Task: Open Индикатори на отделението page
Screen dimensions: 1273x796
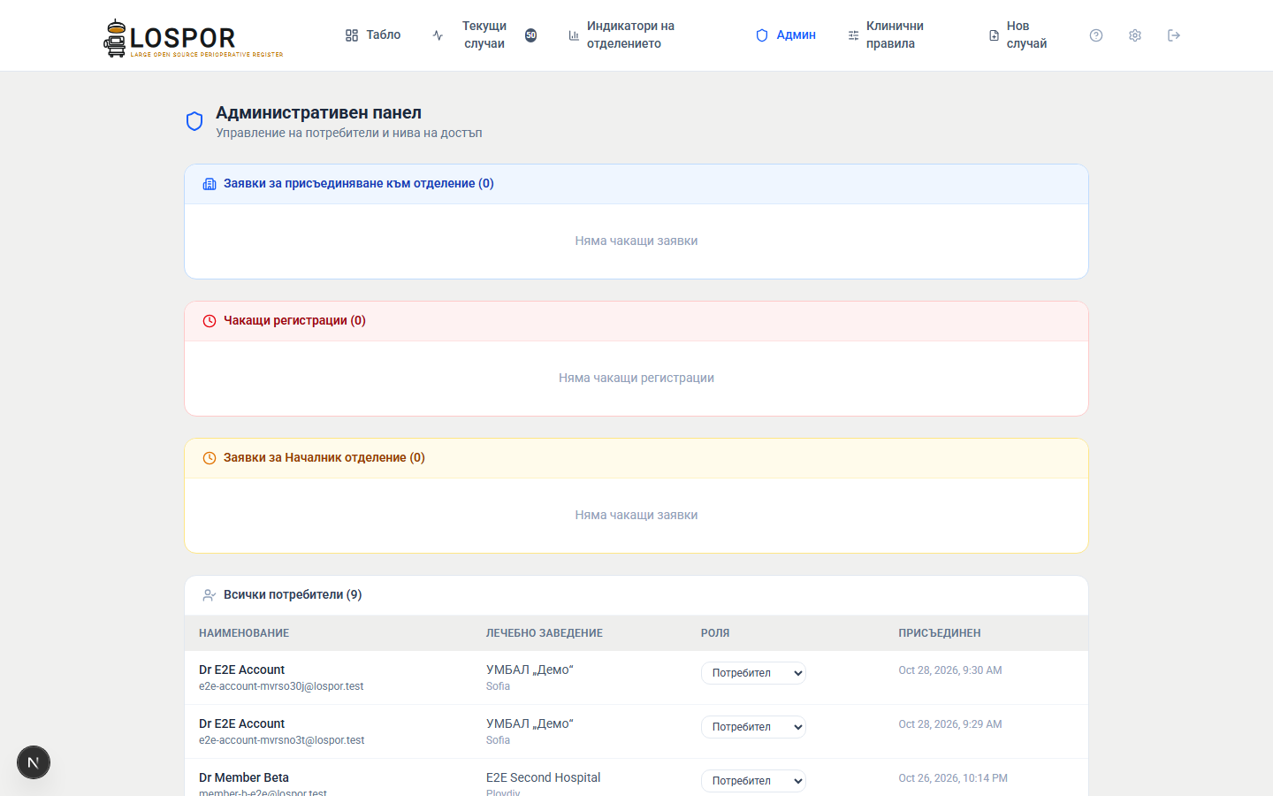Action: [630, 35]
